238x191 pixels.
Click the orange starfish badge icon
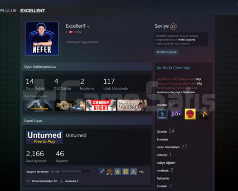pos(204,114)
